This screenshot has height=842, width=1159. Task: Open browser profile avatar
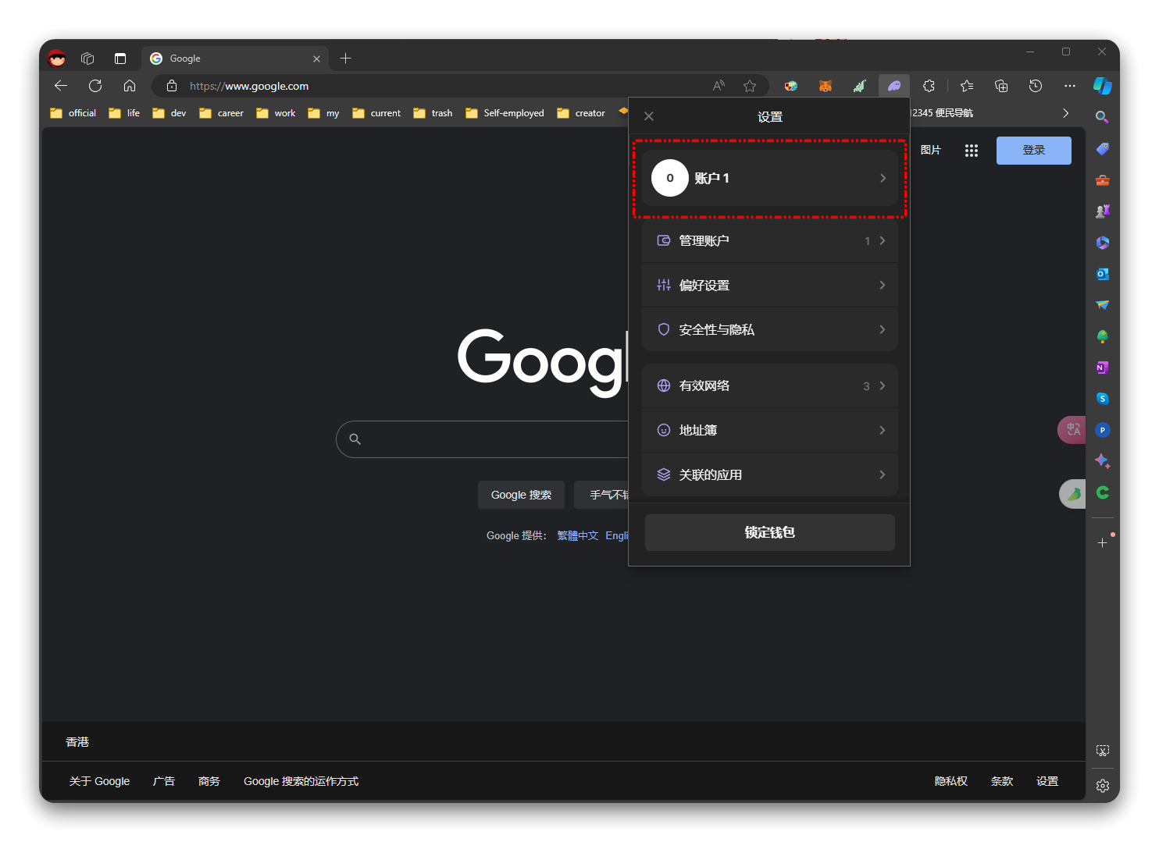click(x=57, y=59)
